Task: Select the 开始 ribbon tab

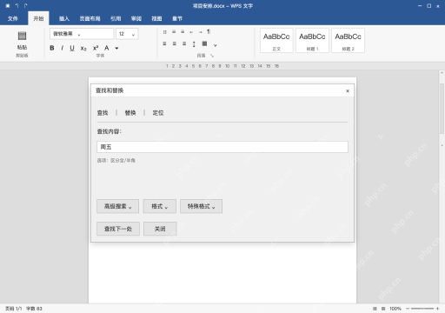Action: [x=38, y=18]
